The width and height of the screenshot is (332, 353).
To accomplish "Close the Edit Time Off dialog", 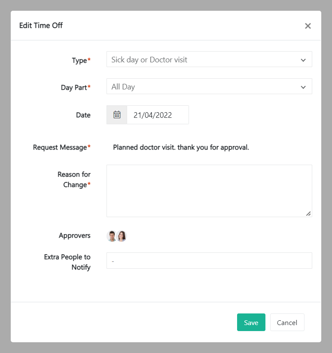I will 308,26.
